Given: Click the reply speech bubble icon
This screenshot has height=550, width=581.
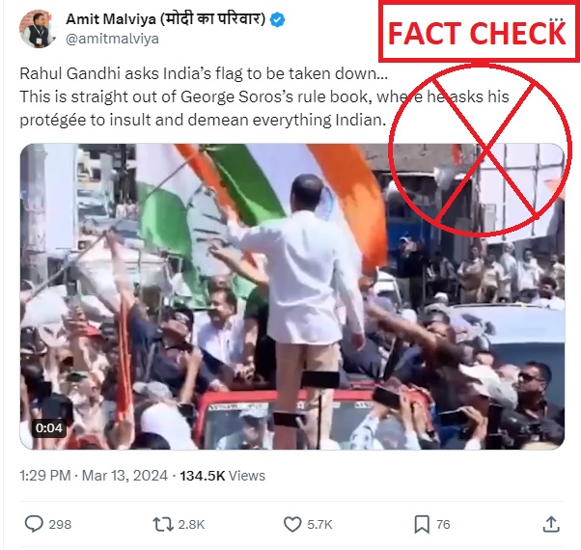Looking at the screenshot, I should (x=34, y=524).
